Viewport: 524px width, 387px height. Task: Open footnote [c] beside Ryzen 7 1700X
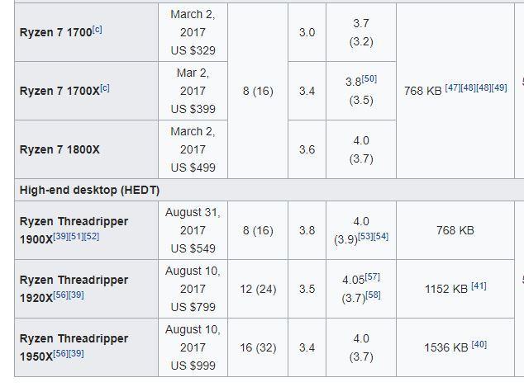105,88
